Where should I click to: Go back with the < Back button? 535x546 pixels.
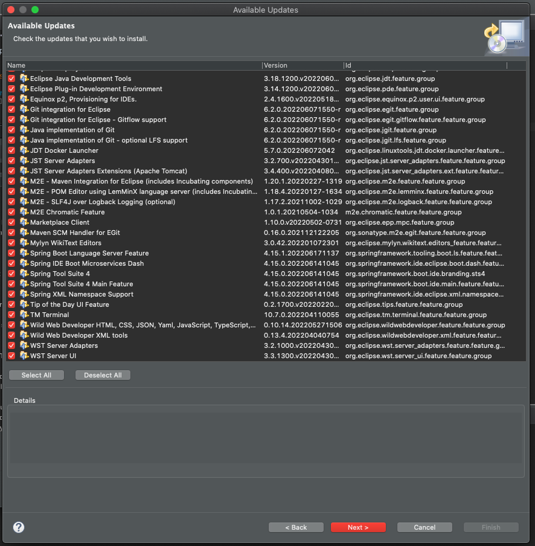296,527
